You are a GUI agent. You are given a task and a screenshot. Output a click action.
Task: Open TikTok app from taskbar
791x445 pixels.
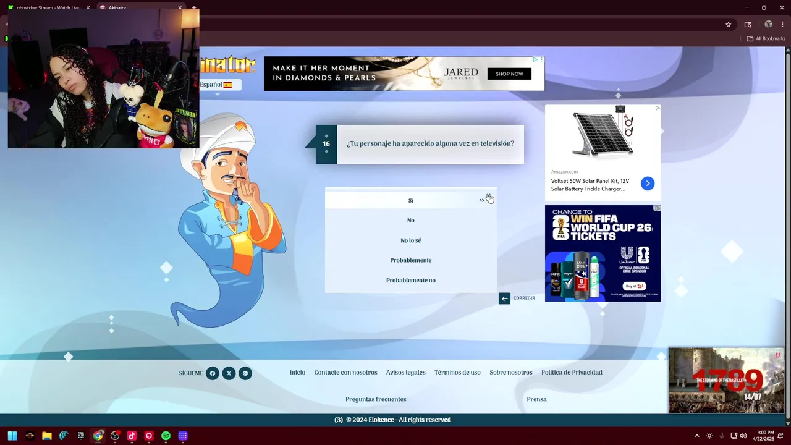[132, 436]
